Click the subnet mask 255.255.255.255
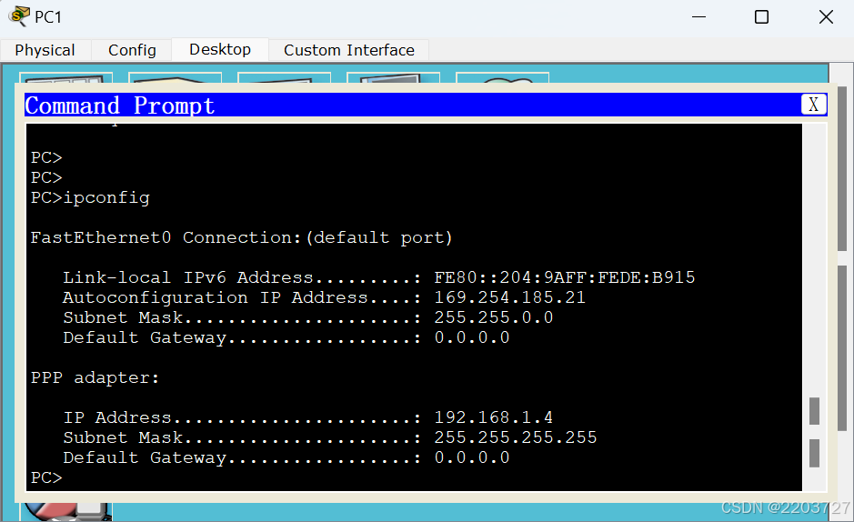 click(x=516, y=437)
